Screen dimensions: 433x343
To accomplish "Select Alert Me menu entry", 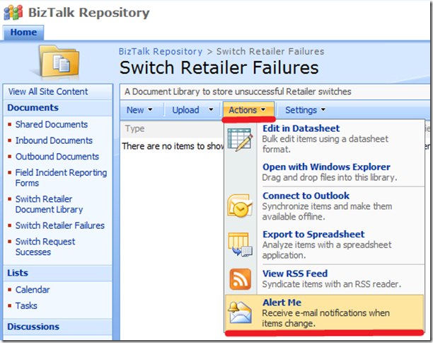I will pos(282,303).
